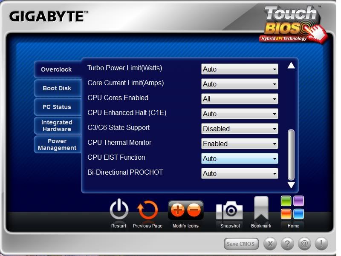Take a Snapshot with camera icon
The width and height of the screenshot is (341, 256).
tap(230, 210)
